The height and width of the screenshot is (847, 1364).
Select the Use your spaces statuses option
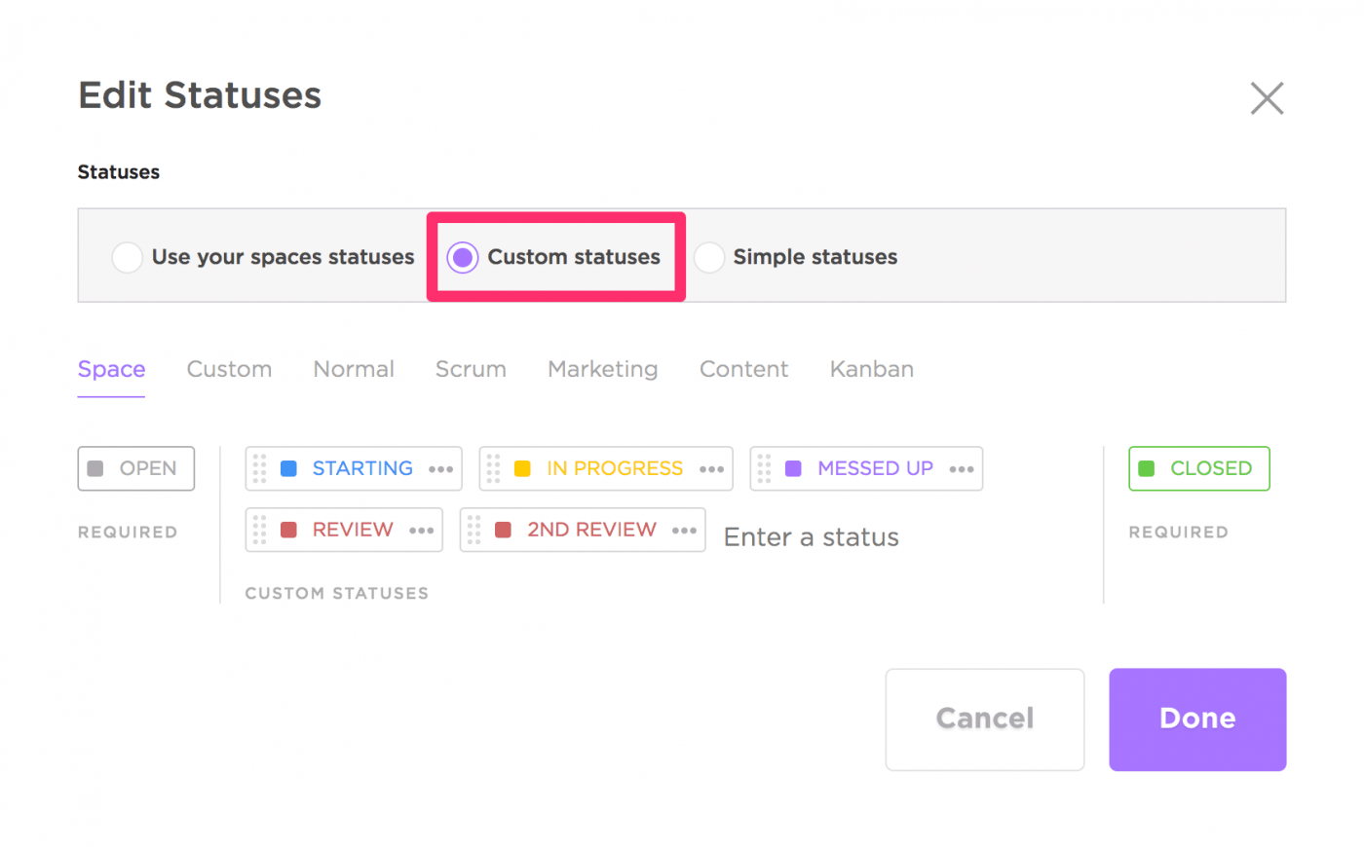(x=128, y=257)
